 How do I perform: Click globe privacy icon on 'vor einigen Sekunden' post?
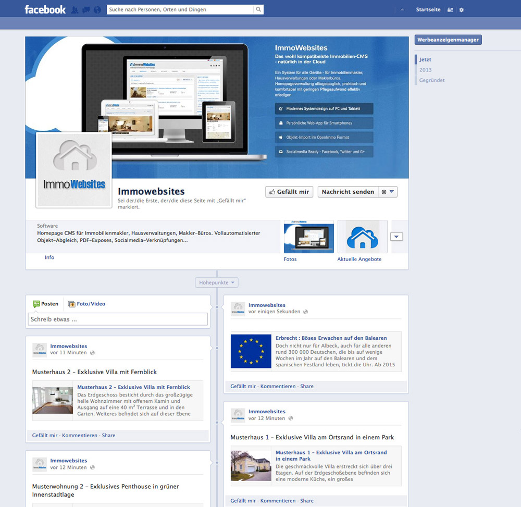(x=306, y=312)
